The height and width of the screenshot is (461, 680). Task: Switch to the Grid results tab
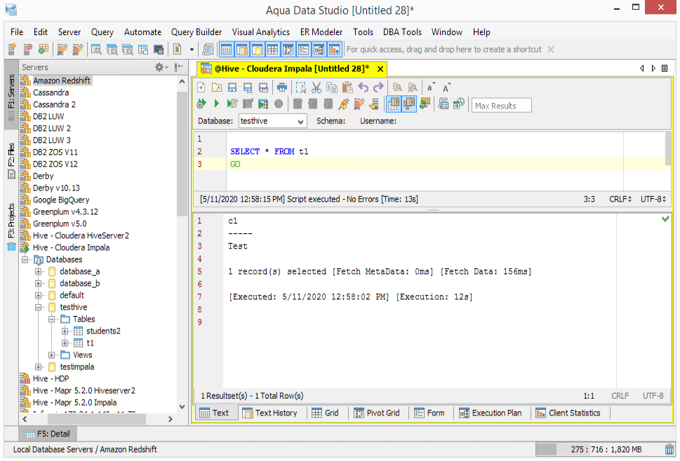click(x=325, y=413)
